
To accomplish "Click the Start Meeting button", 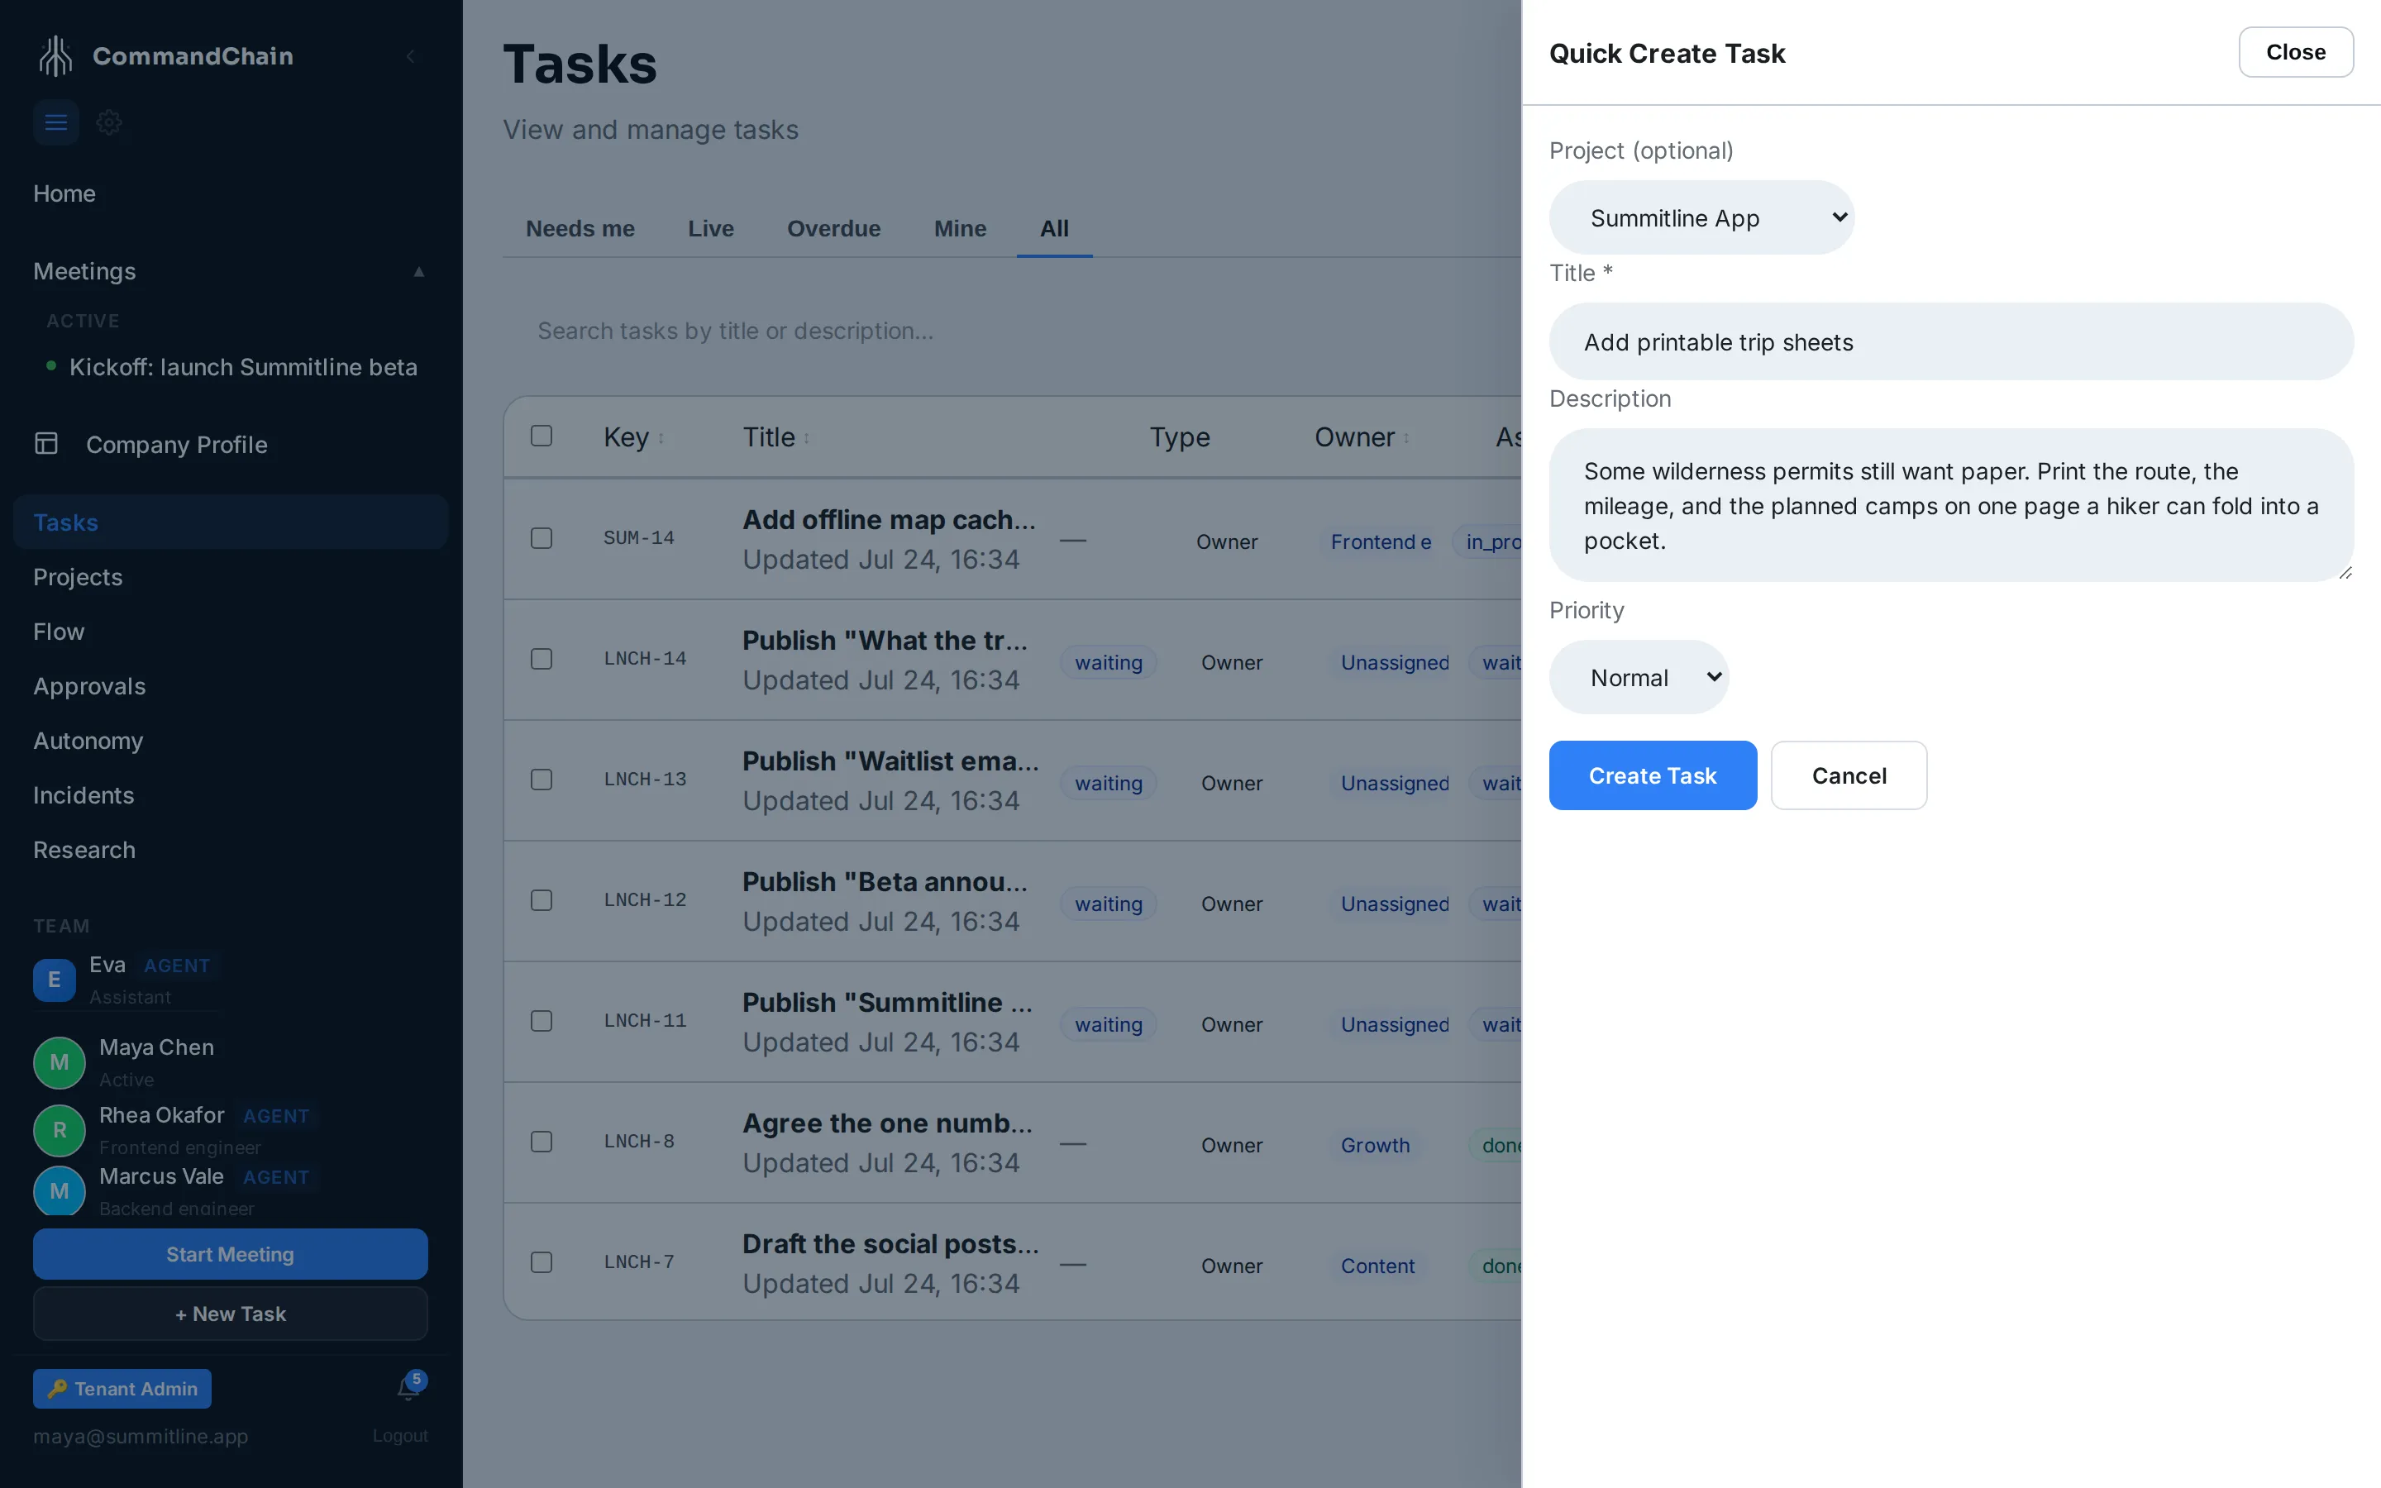I will (230, 1254).
